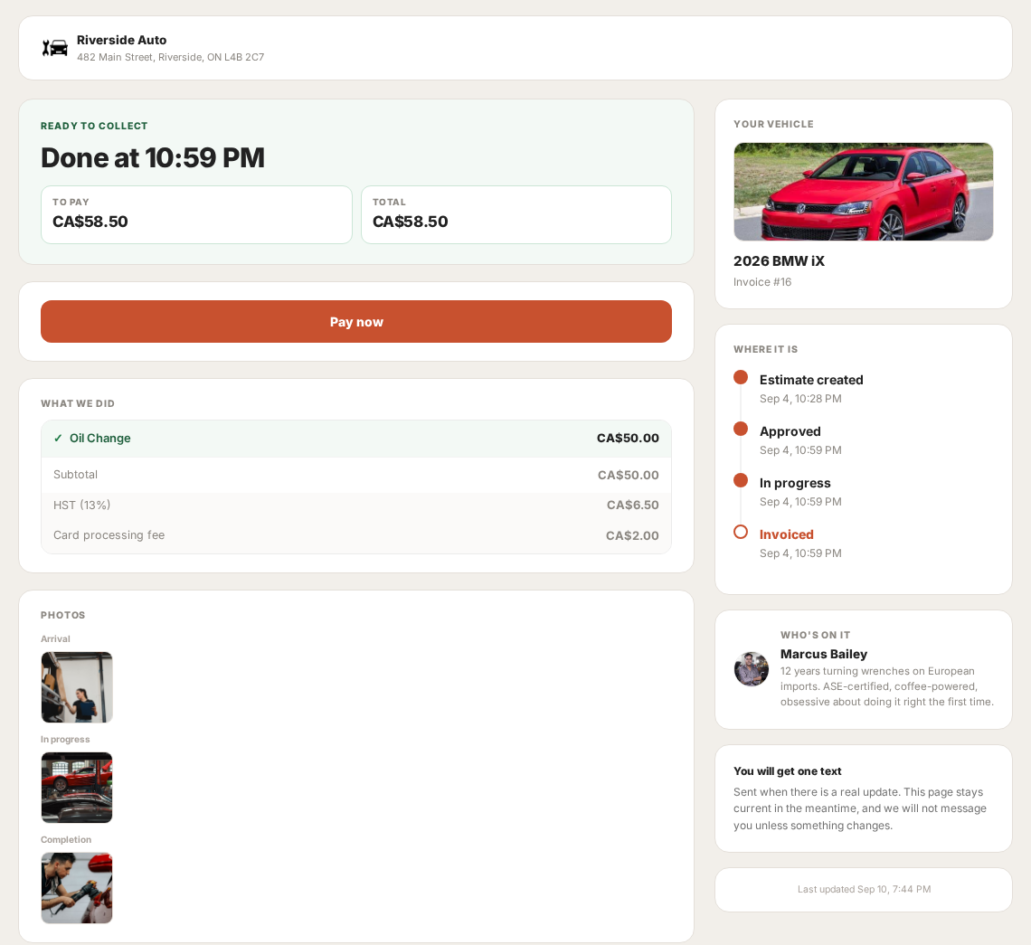Click the Oil Change price CA$50.00

click(x=628, y=438)
